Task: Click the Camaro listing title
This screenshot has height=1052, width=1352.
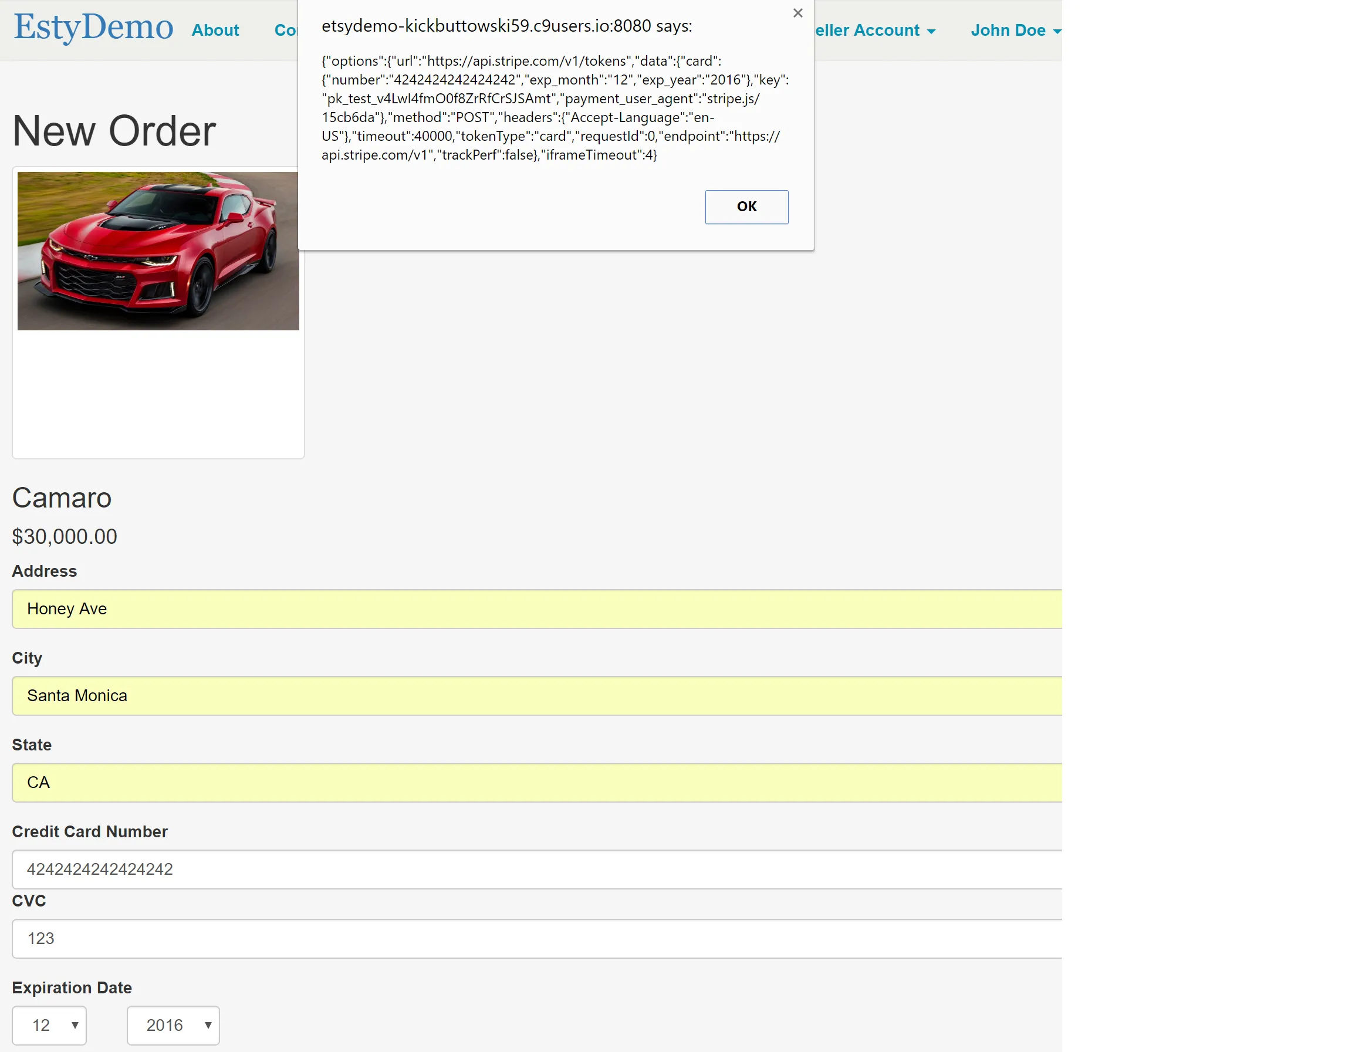Action: (62, 498)
